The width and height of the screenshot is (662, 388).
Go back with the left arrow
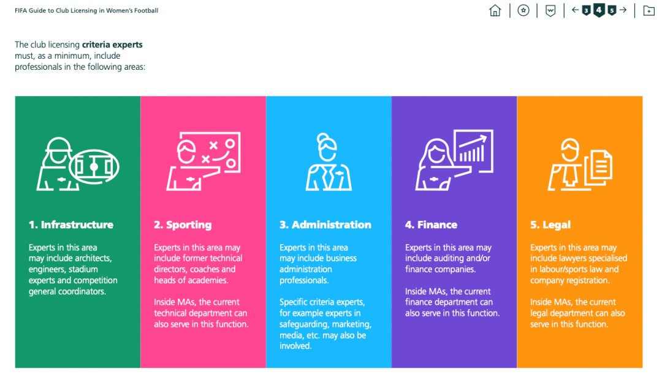575,10
